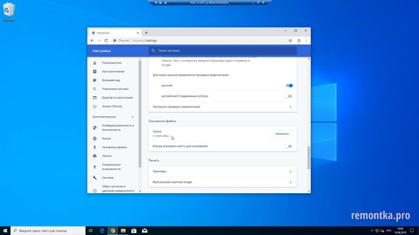Bookmark this page with the star icon
This screenshot has height=235, width=419.
click(x=290, y=40)
